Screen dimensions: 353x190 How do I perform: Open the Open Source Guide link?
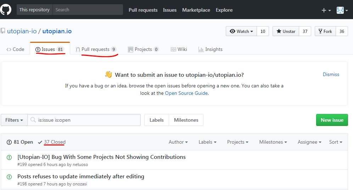pyautogui.click(x=186, y=93)
